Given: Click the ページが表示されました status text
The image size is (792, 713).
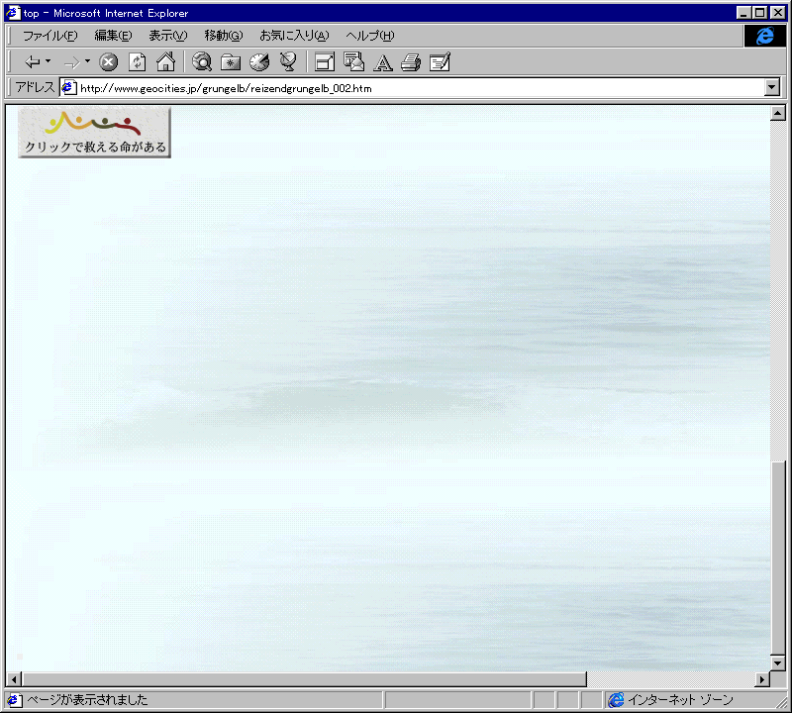Looking at the screenshot, I should click(87, 700).
